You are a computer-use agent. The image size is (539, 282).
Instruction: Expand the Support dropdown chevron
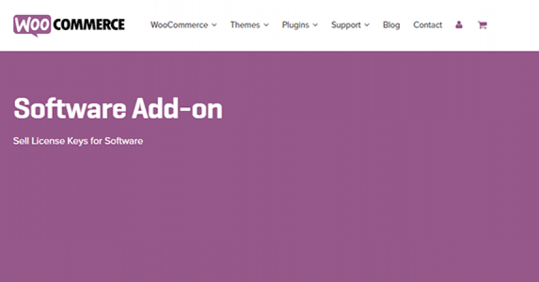[367, 25]
